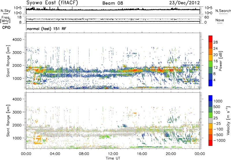Viewport: 231px width, 160px height.
Task: Click the 'Nave' legend label
Action: click(x=220, y=20)
